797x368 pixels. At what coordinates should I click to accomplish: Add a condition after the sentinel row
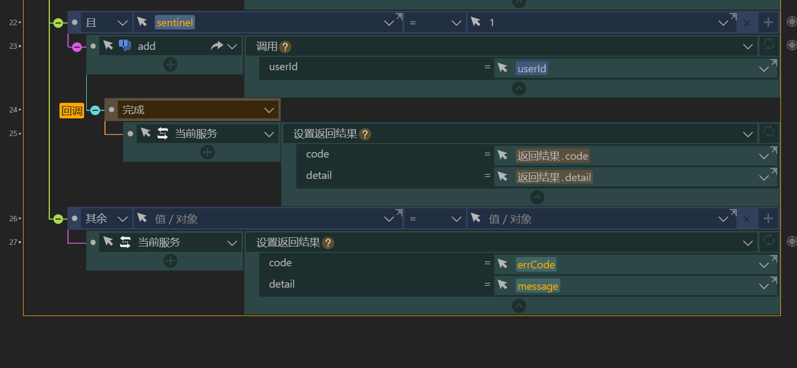[768, 22]
